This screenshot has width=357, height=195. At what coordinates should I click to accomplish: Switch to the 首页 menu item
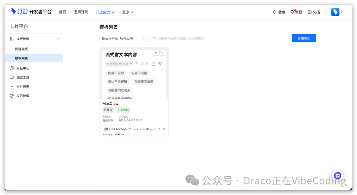click(62, 12)
